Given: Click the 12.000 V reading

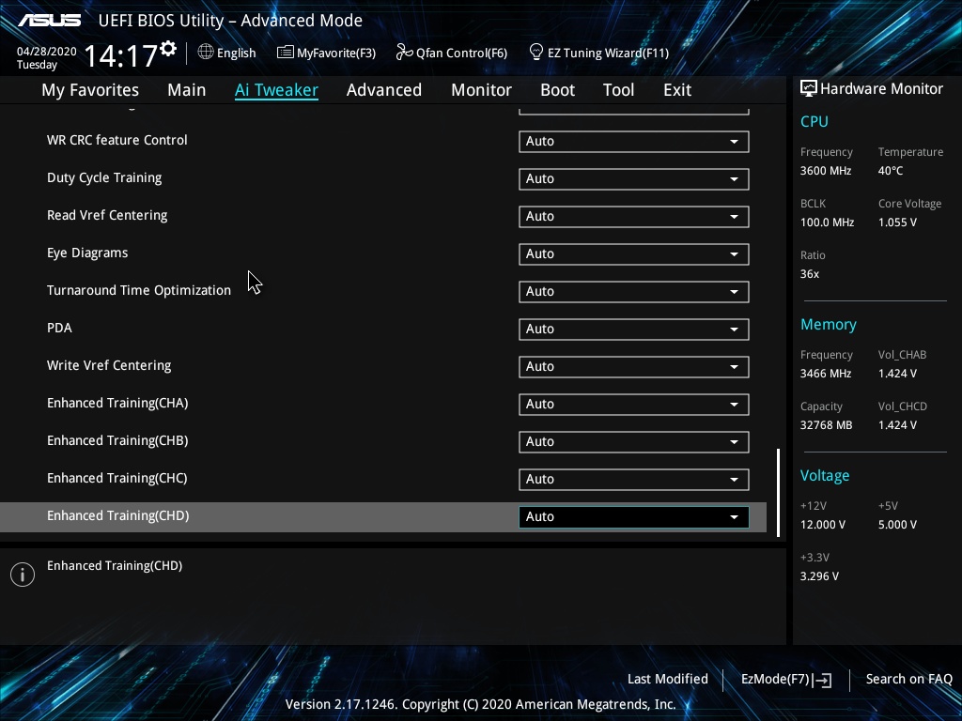Looking at the screenshot, I should [x=823, y=526].
